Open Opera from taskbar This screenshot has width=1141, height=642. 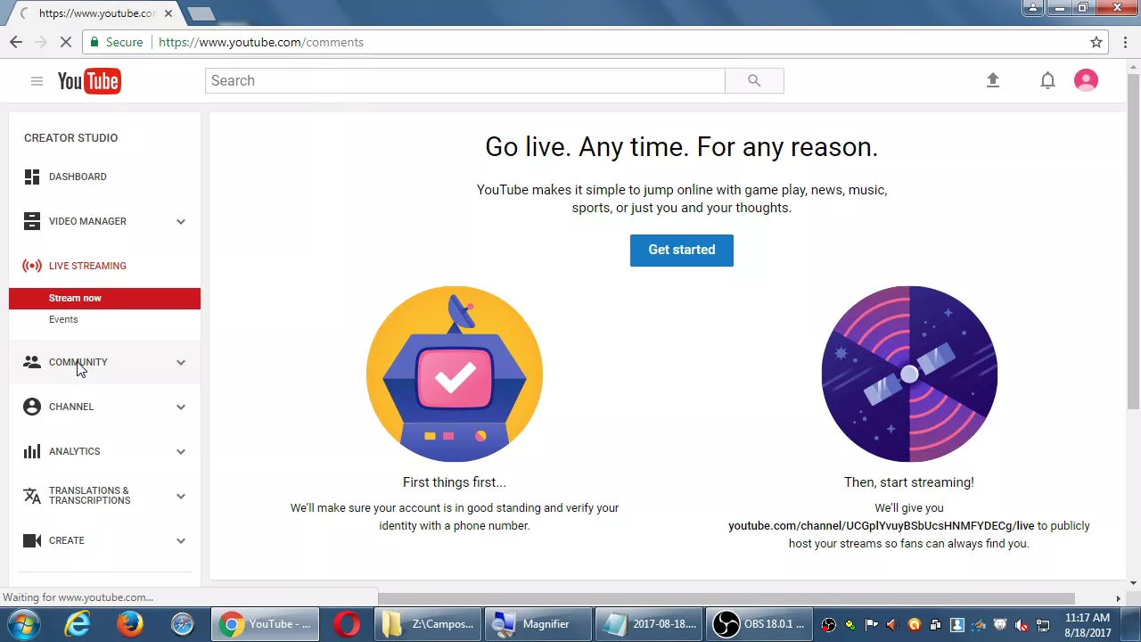(x=347, y=624)
